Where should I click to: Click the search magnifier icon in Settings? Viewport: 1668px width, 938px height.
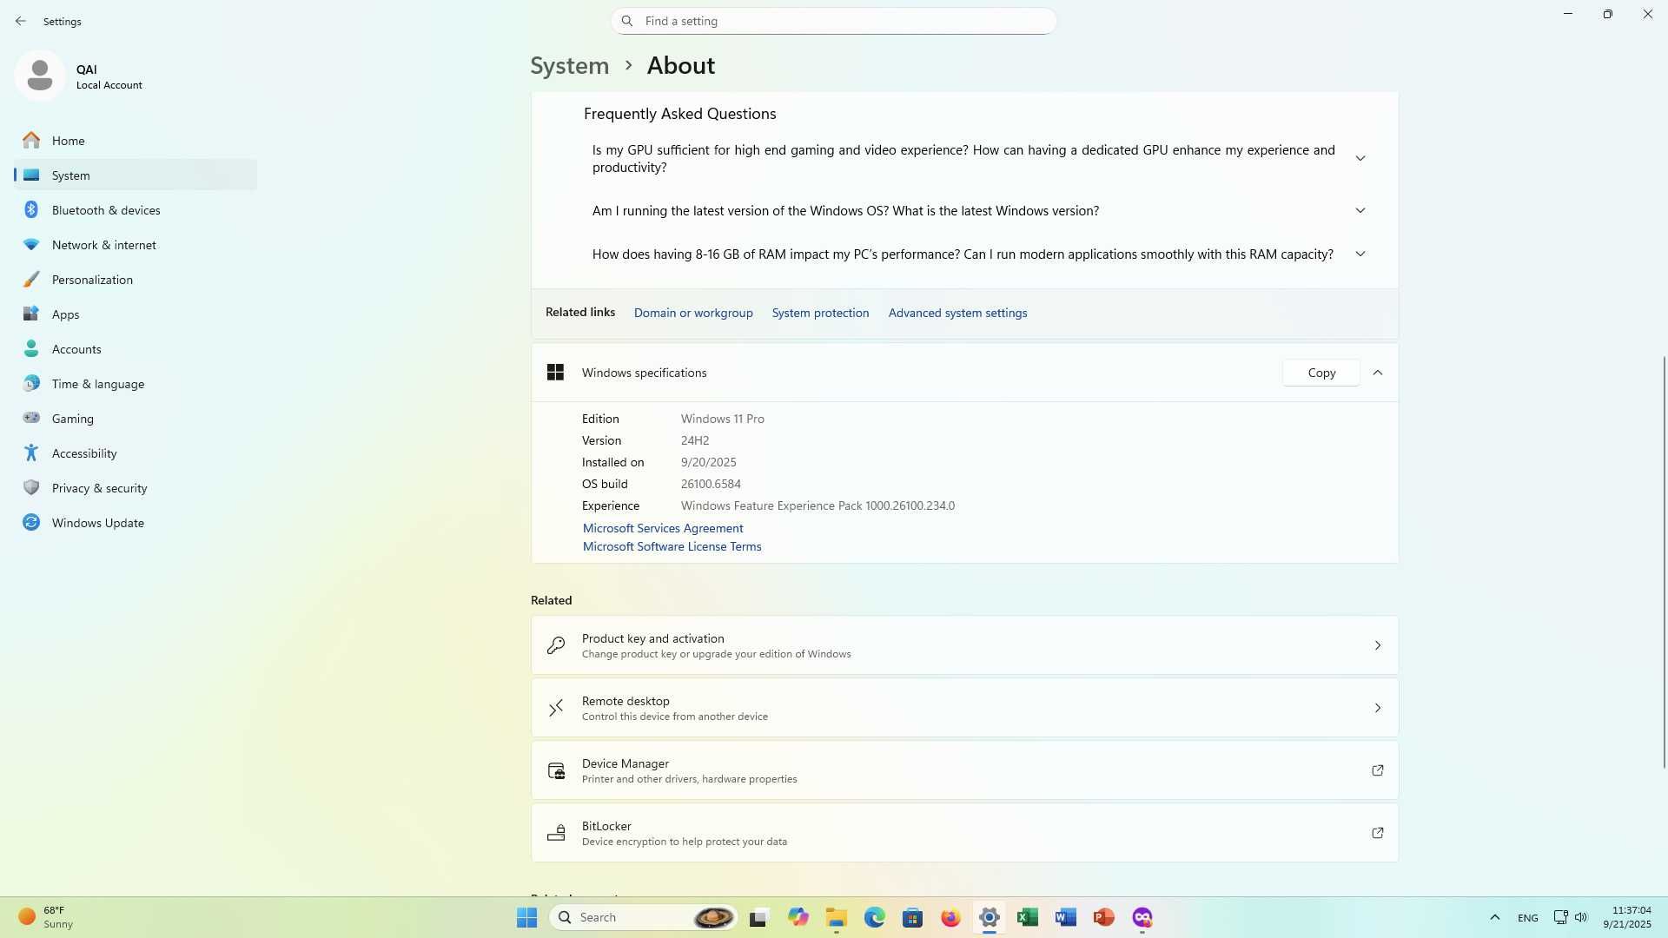point(627,21)
